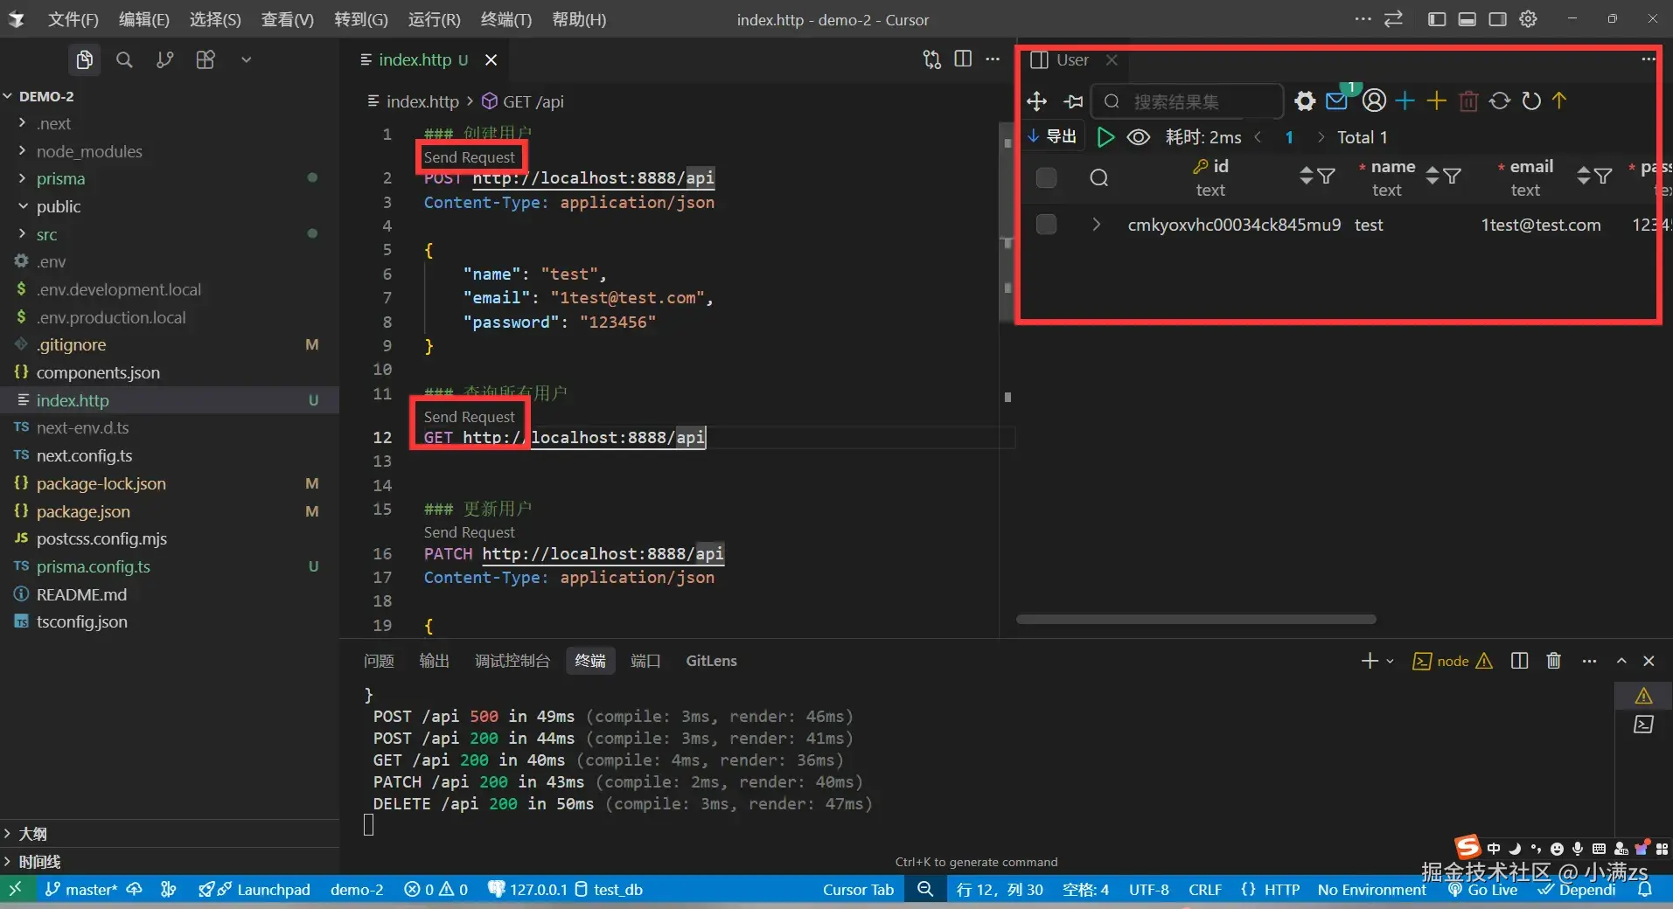1673x909 pixels.
Task: Split the index.http editor to the right
Action: tap(963, 59)
